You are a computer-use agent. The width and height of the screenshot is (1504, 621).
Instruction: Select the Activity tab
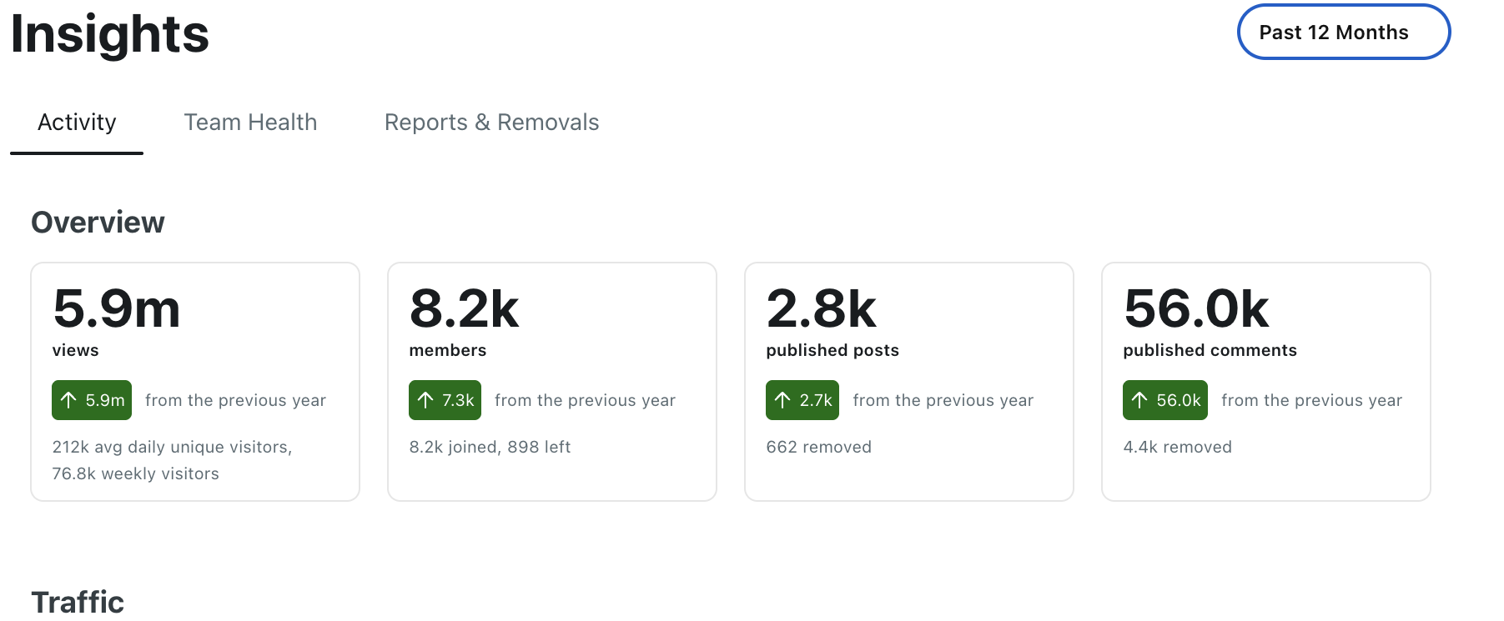[77, 123]
